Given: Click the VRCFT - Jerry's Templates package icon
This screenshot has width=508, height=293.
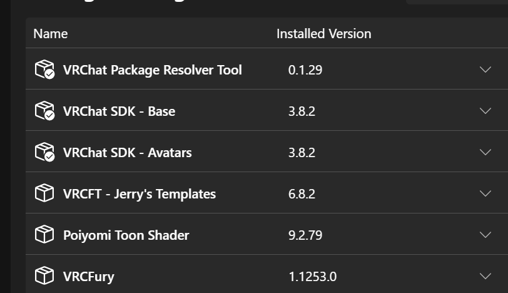Looking at the screenshot, I should pyautogui.click(x=44, y=193).
